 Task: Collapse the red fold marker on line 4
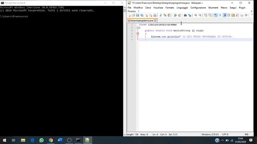click(x=137, y=34)
